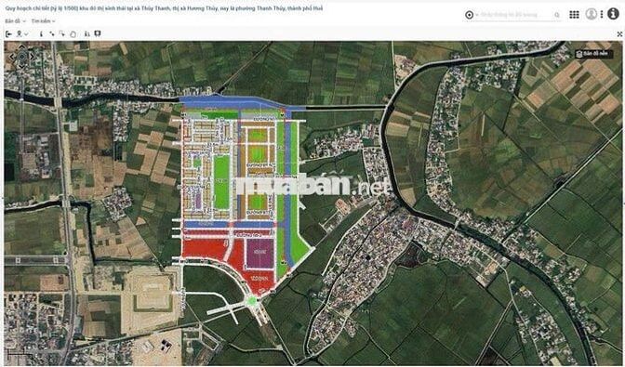Pan map up with navigation arrow
Viewport: 625px width, 367px height.
[x=22, y=46]
